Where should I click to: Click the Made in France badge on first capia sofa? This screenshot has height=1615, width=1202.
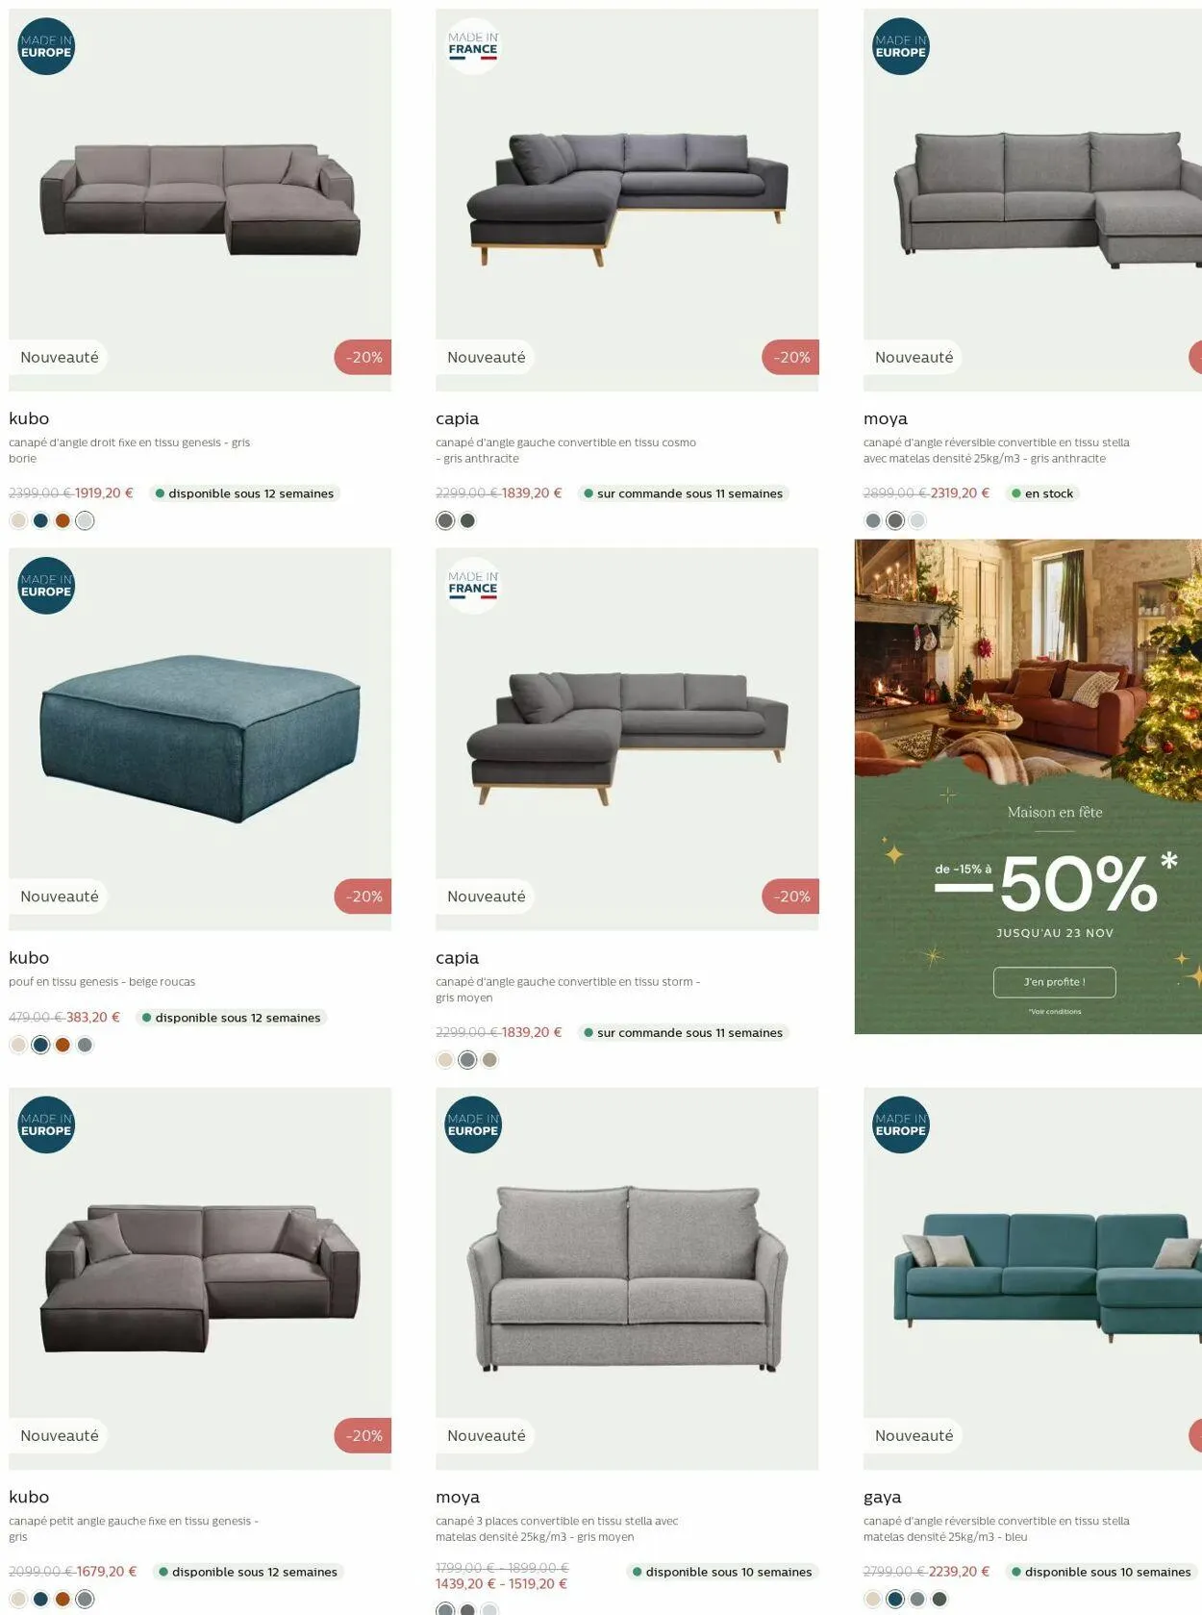pos(473,46)
